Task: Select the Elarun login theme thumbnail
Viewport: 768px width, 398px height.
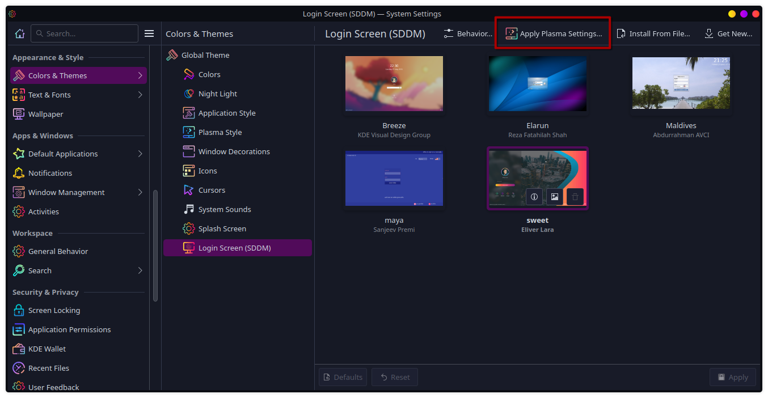Action: 538,83
